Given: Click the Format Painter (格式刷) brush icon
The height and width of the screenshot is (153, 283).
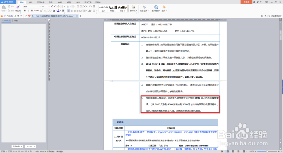Looking at the screenshot, I should point(18,7).
